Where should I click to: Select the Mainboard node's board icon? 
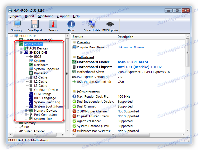31,65
